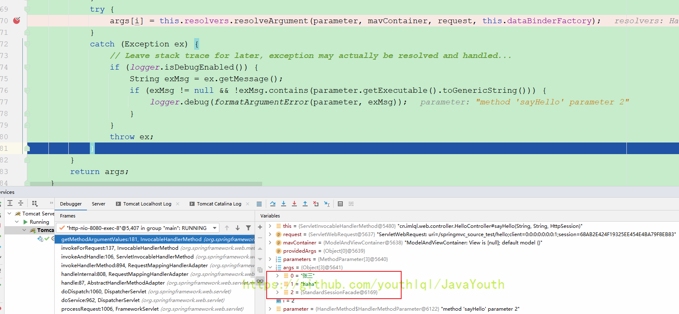Open the Tomcat Catalina Log tab
Viewport: 679px width, 314px height.
[219, 204]
